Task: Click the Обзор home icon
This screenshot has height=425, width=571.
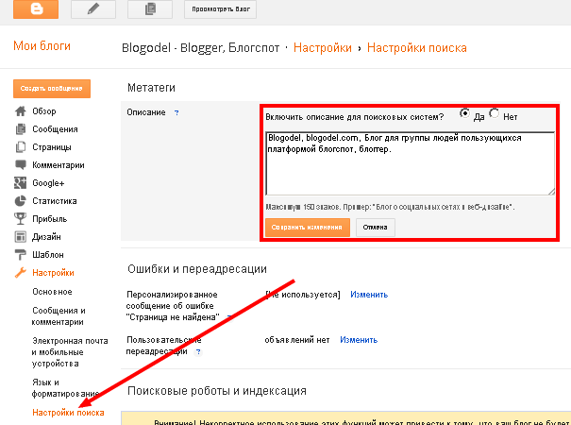Action: tap(21, 111)
